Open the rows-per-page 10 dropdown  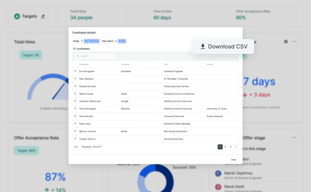pos(76,147)
